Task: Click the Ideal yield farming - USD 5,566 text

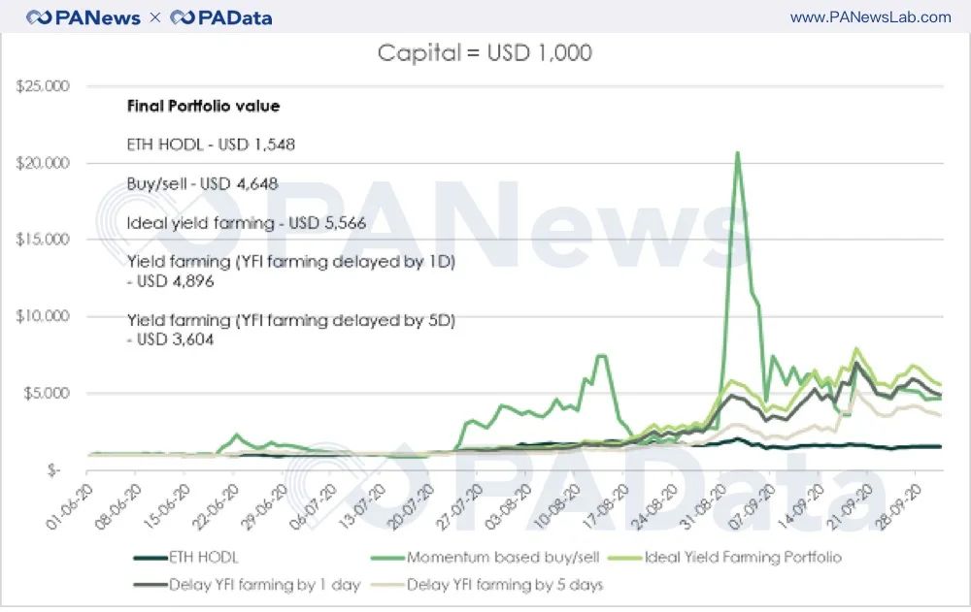Action: point(246,222)
